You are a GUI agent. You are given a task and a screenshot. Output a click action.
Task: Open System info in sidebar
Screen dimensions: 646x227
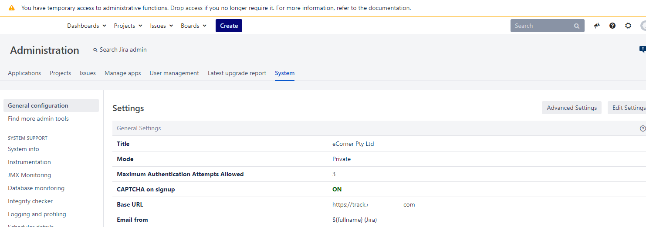[x=24, y=149]
